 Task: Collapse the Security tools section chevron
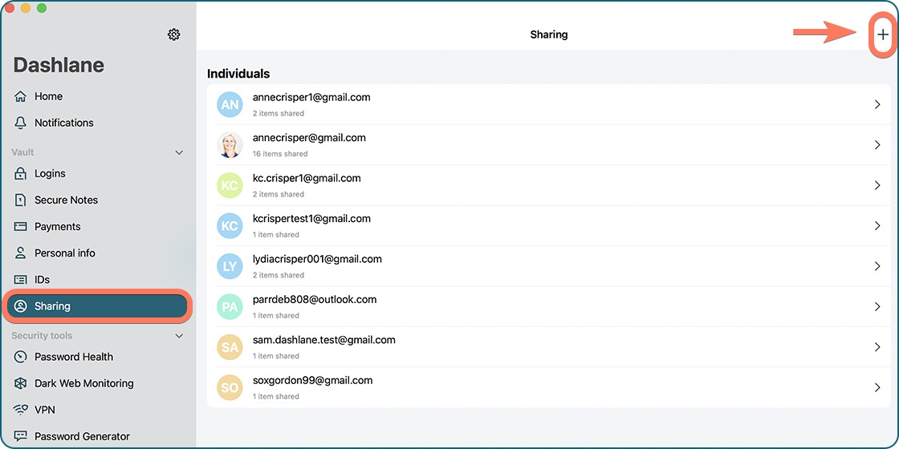[179, 336]
